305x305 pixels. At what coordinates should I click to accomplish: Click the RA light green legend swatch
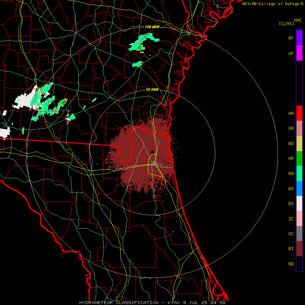coord(299,174)
